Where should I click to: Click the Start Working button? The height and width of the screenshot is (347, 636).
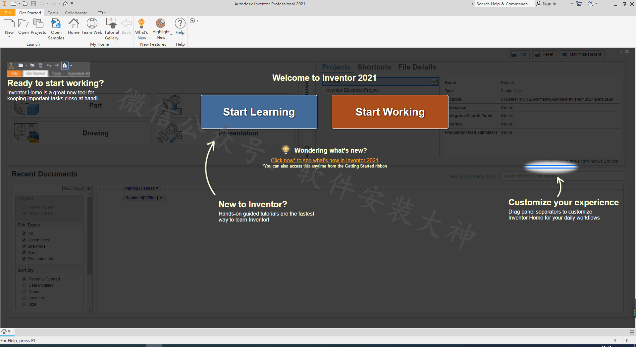390,112
